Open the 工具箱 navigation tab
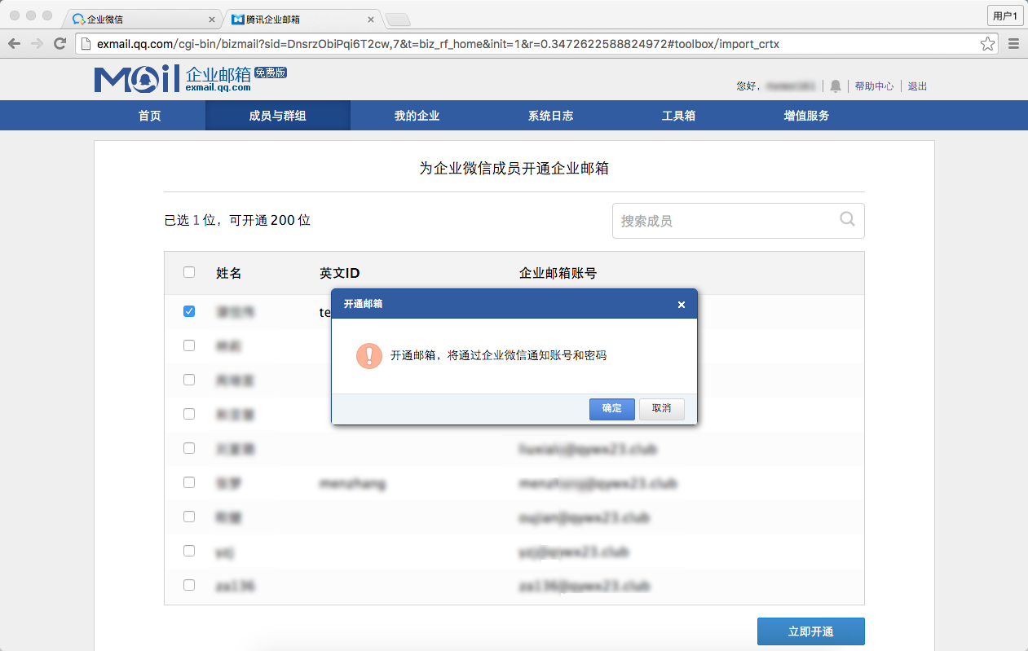Image resolution: width=1028 pixels, height=651 pixels. pyautogui.click(x=678, y=116)
